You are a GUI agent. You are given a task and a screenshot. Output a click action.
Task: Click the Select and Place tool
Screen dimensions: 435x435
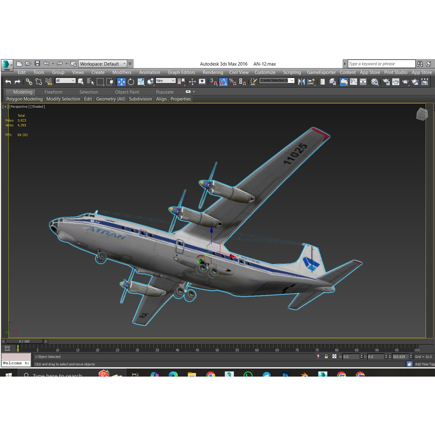(x=151, y=82)
